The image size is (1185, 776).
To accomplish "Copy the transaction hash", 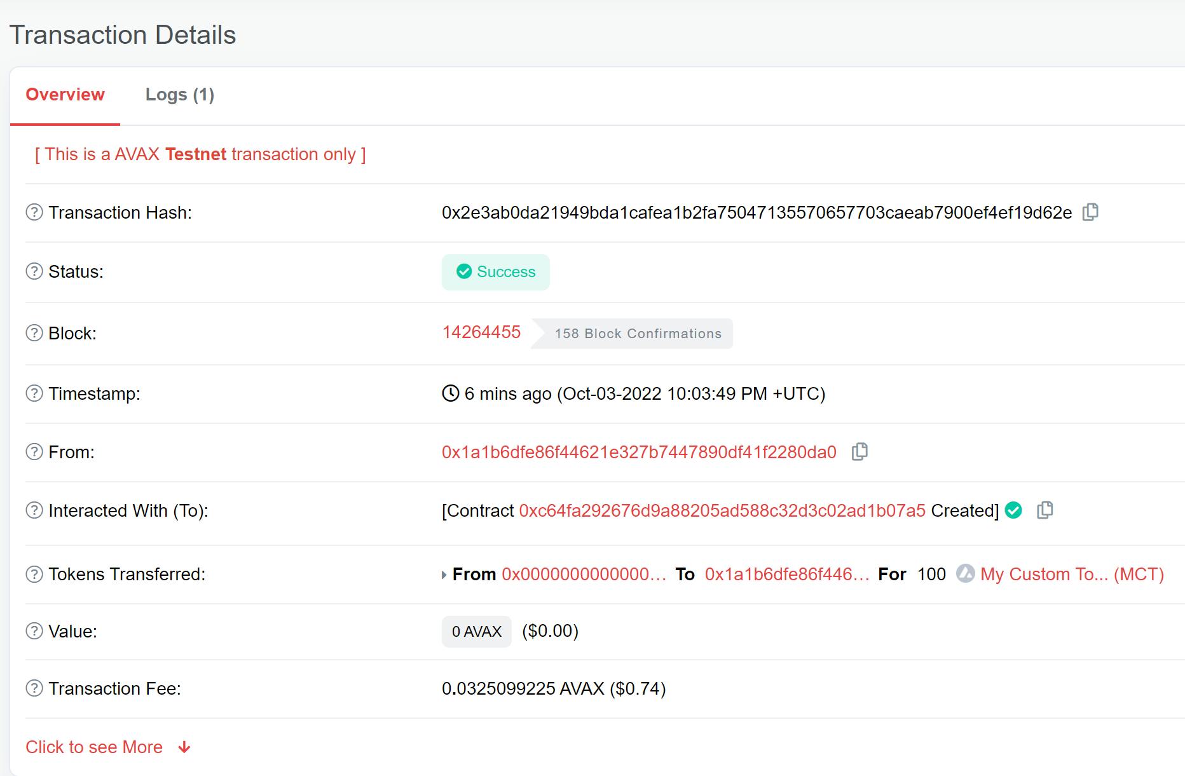I will coord(1090,212).
